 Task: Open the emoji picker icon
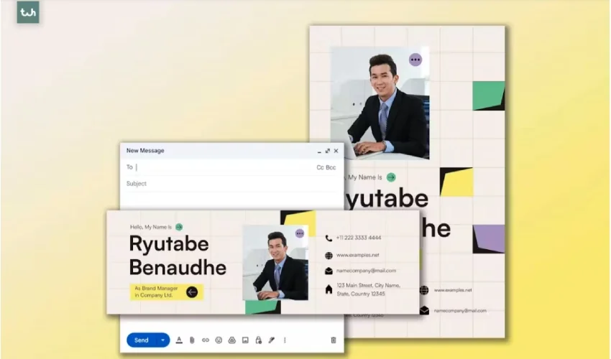[219, 340]
